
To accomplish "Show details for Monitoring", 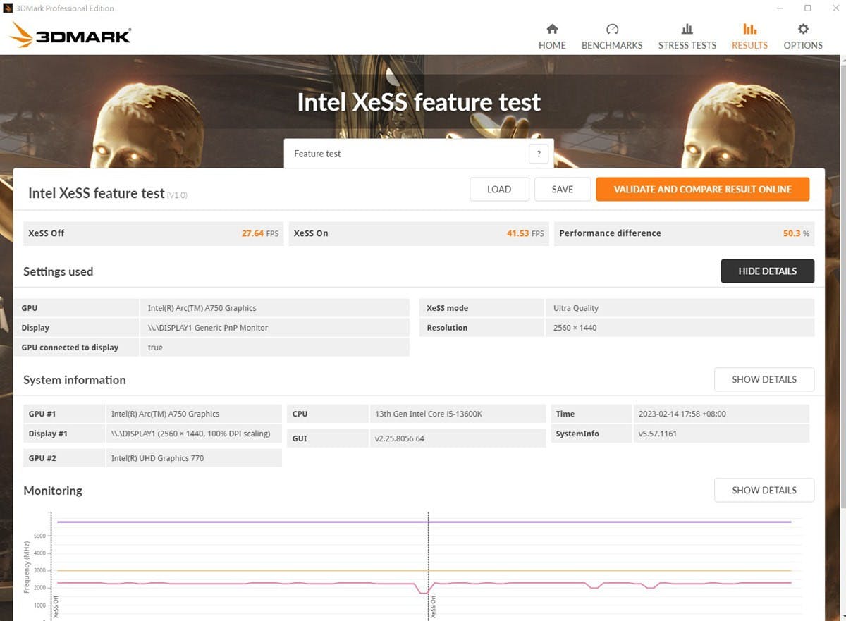I will pos(764,490).
